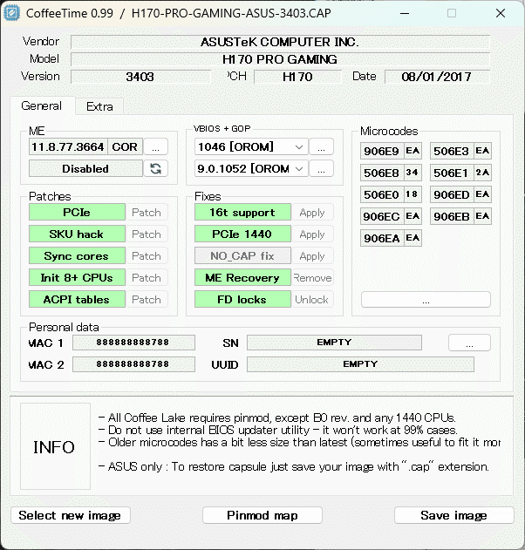Select the FD locks status label
The image size is (525, 550).
pyautogui.click(x=242, y=299)
